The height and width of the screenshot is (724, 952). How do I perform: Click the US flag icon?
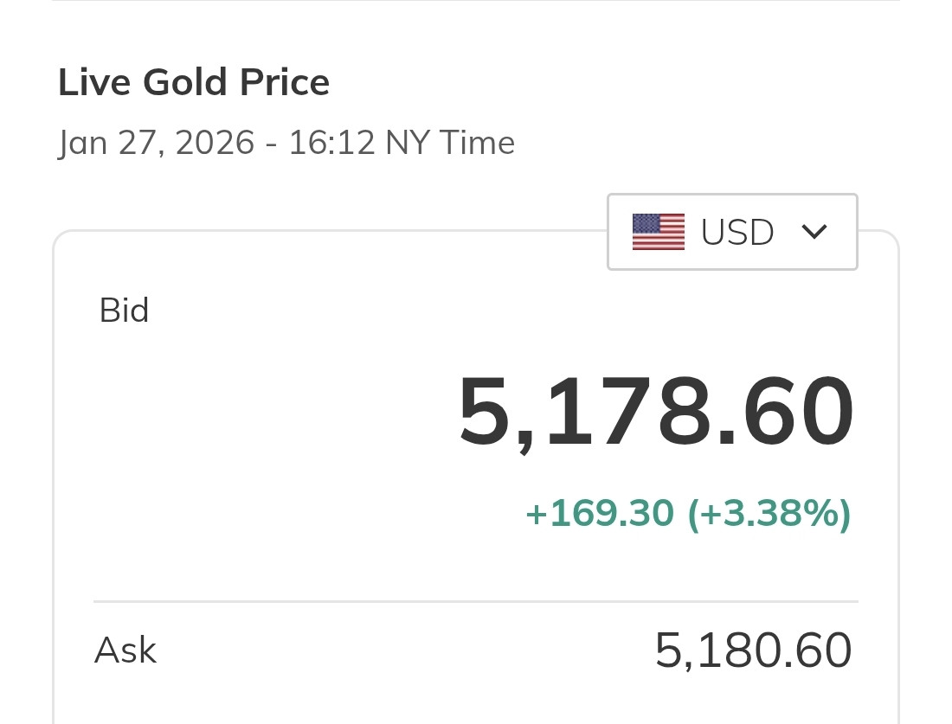(658, 232)
